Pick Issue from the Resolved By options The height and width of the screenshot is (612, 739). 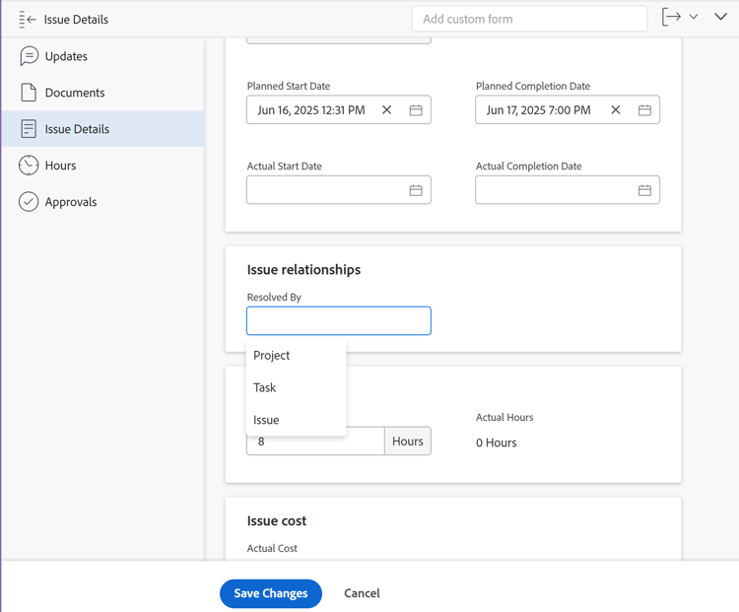[x=266, y=420]
